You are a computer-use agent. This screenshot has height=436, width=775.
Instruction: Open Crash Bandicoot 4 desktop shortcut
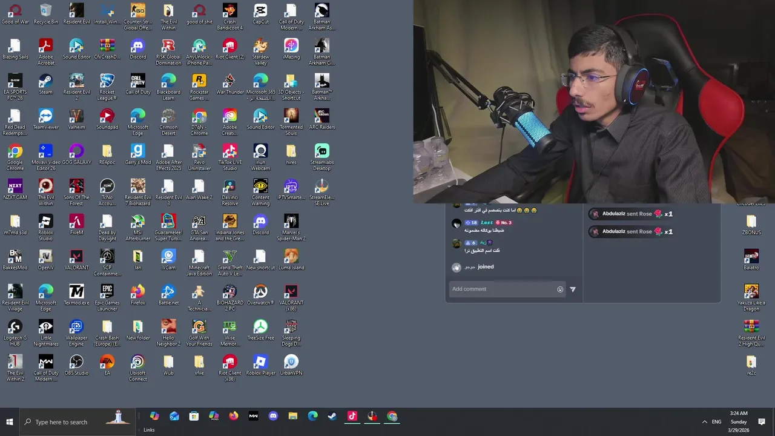pyautogui.click(x=230, y=17)
